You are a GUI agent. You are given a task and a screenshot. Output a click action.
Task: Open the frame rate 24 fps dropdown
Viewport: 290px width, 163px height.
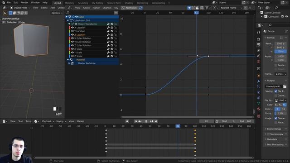[280, 74]
